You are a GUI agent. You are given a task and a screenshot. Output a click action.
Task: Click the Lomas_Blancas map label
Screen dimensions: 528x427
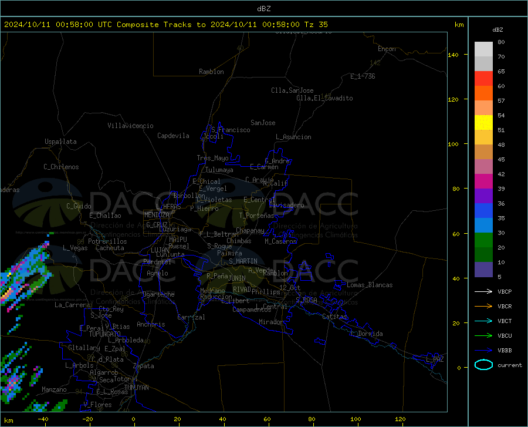point(370,285)
